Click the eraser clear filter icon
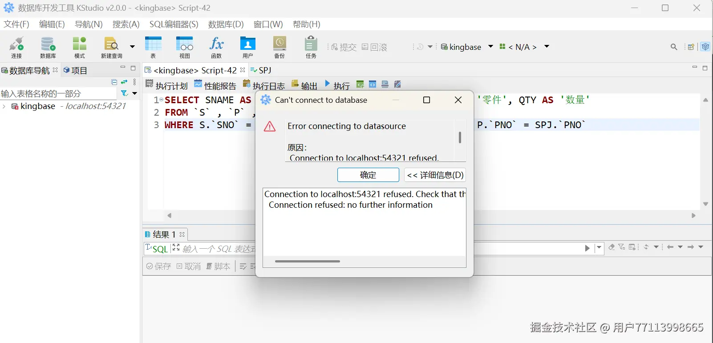This screenshot has height=343, width=713. coord(612,247)
